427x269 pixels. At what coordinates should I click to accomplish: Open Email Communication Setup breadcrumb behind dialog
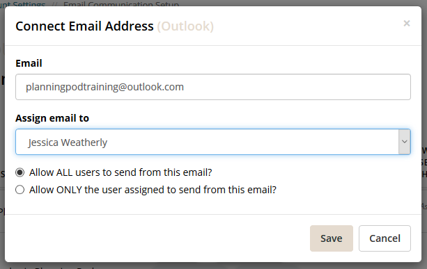tap(121, 3)
